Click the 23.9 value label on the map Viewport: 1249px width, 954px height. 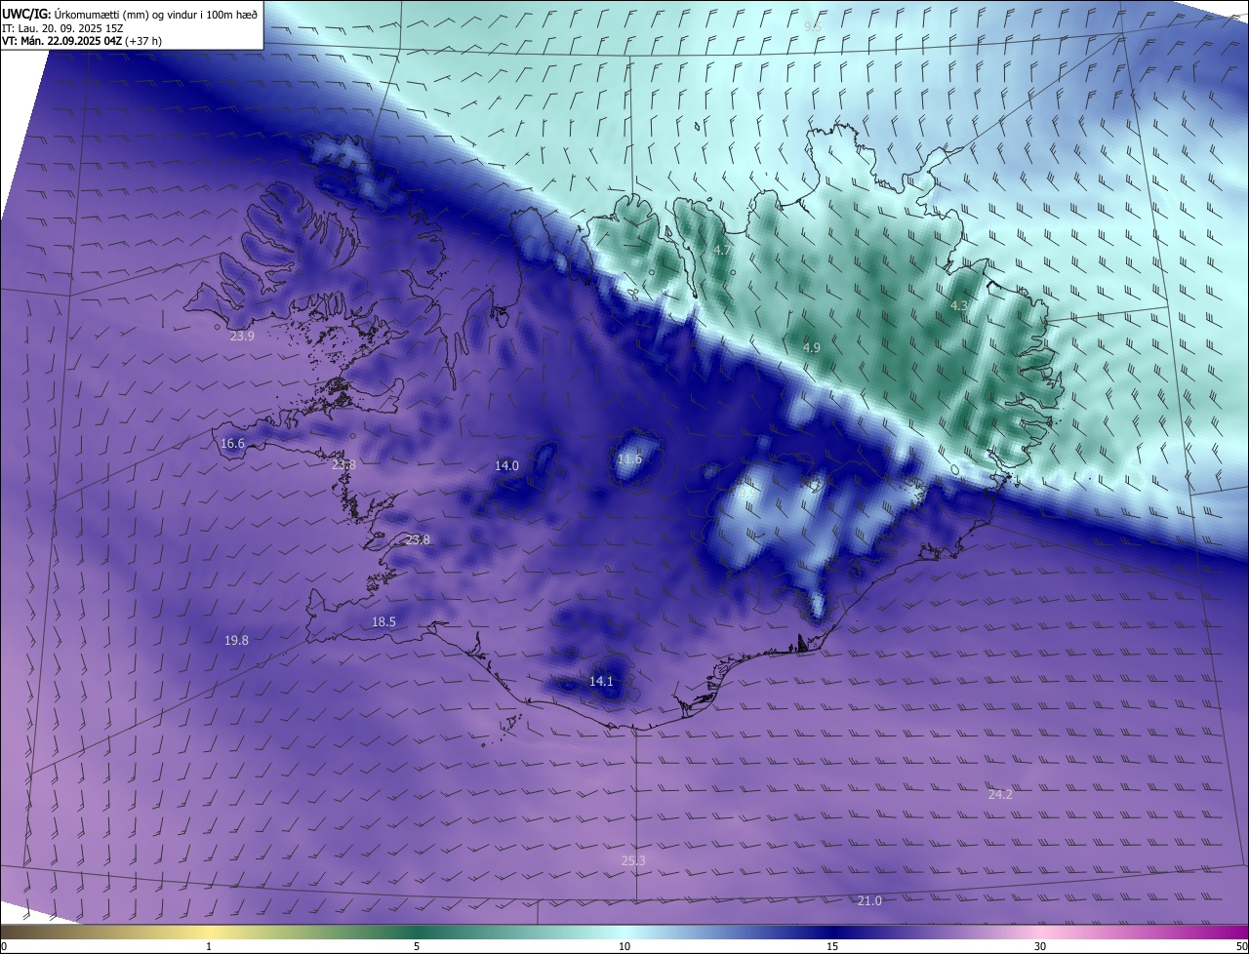[x=242, y=337]
